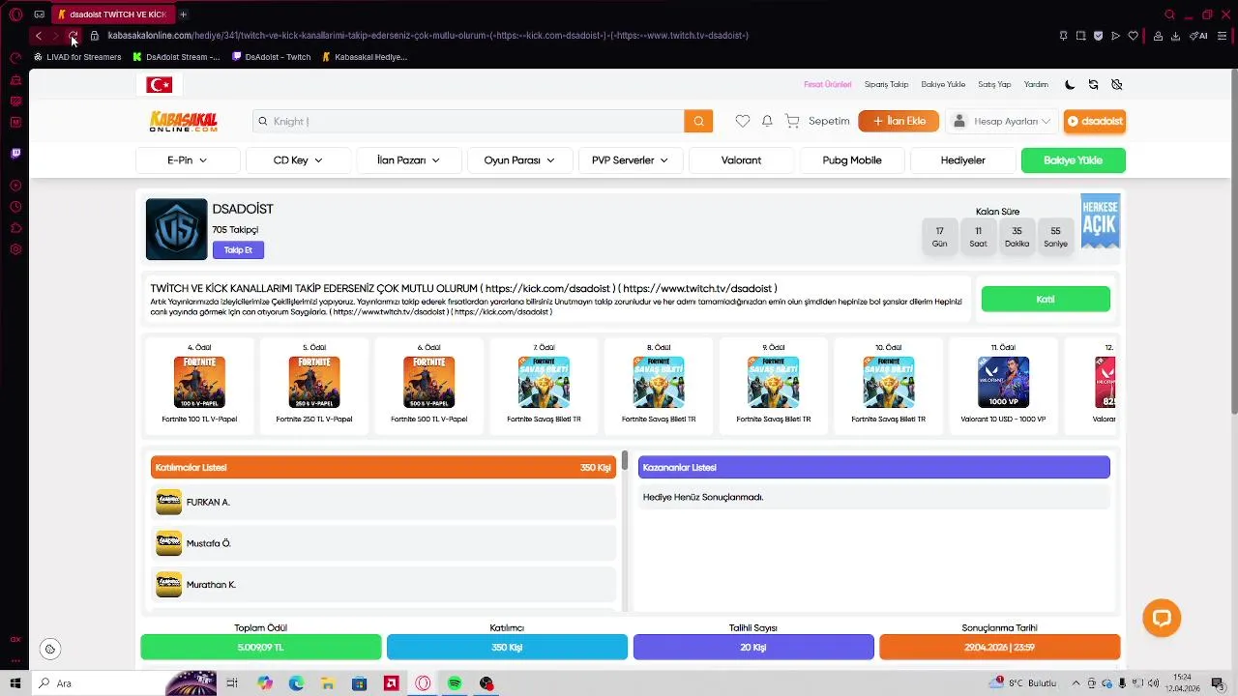Take snapshot with browser capture icon
This screenshot has height=696, width=1238.
point(1080,36)
